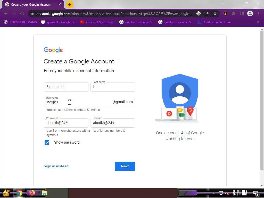Focus the First name field
Image resolution: width=264 pixels, height=198 pixels.
click(x=66, y=87)
